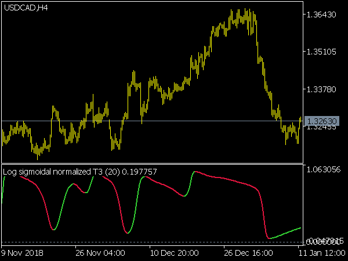Click the 1.36430 price axis label
Image resolution: width=348 pixels, height=261 pixels.
click(x=321, y=14)
